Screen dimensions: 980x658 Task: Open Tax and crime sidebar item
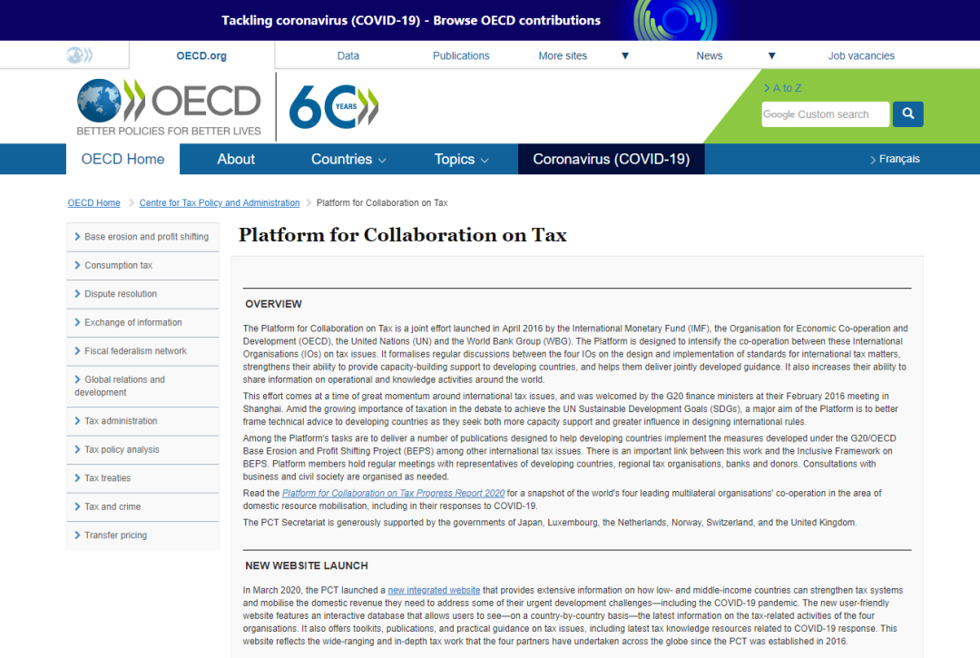142,506
